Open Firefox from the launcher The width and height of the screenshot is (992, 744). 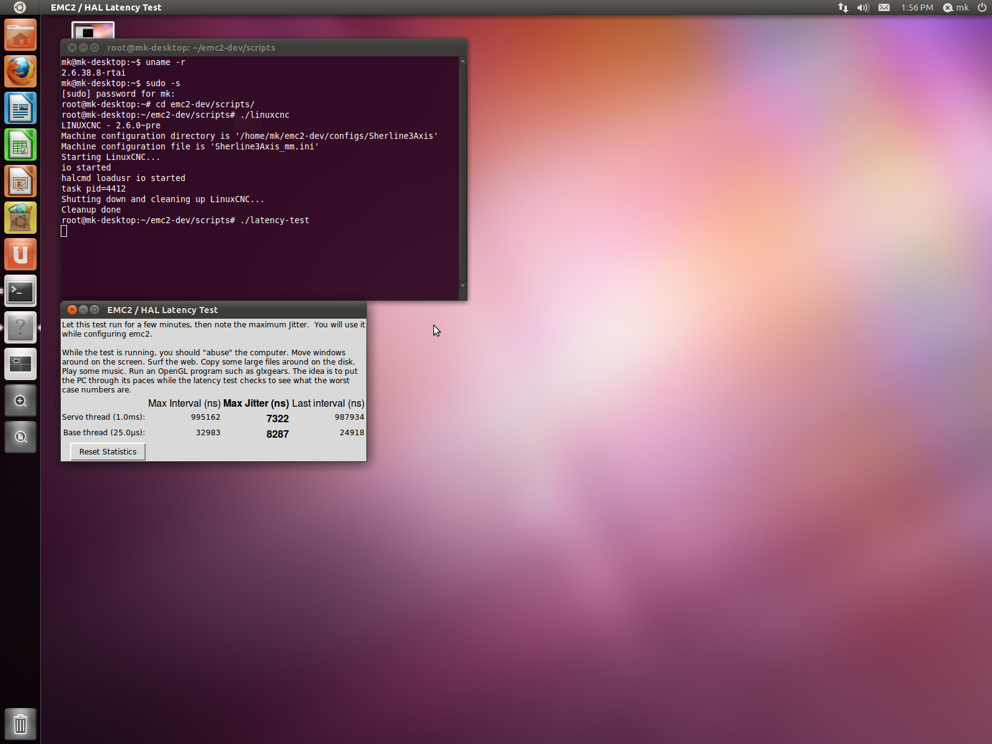(x=20, y=72)
